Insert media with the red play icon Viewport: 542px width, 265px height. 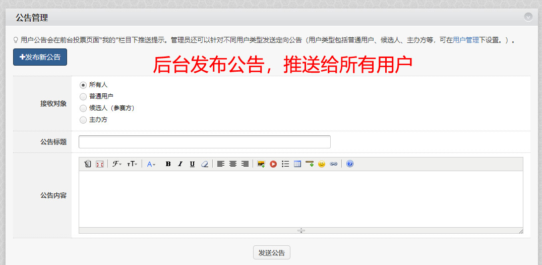click(273, 164)
